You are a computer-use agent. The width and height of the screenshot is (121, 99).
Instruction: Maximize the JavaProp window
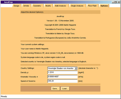point(116,2)
